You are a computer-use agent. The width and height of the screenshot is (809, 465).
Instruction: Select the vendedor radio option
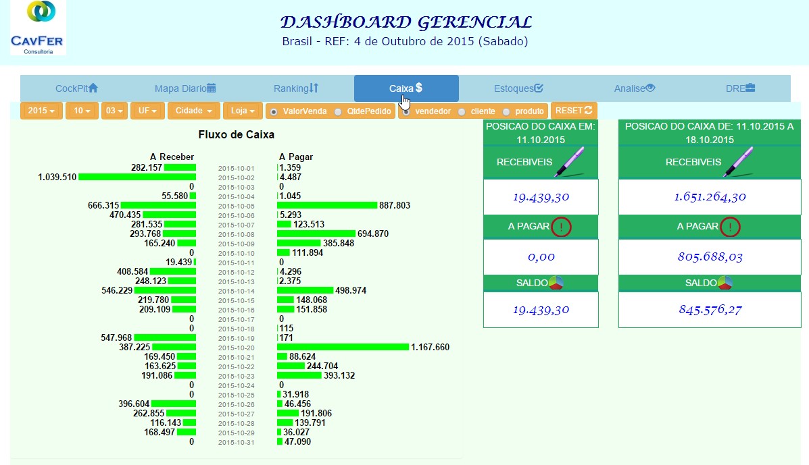pos(406,112)
